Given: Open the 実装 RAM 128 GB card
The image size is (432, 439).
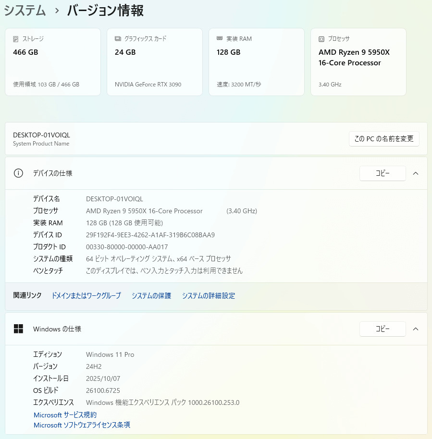Looking at the screenshot, I should 257,62.
